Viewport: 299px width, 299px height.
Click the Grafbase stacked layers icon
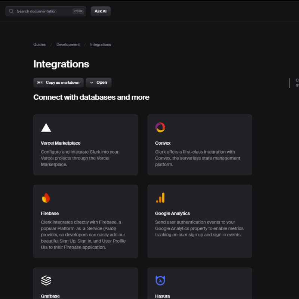46,280
